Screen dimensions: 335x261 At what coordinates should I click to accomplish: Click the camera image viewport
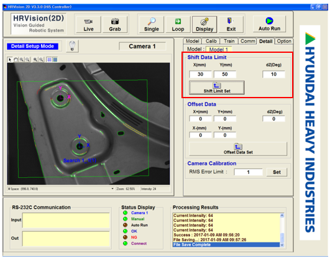[x=88, y=124]
